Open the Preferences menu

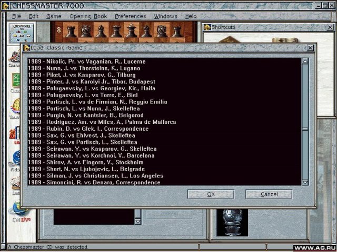coord(130,16)
